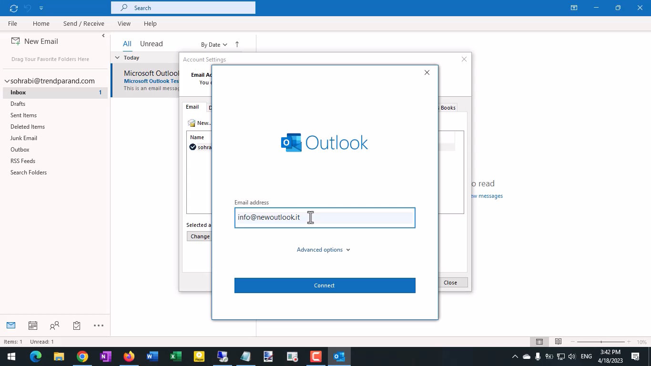651x366 pixels.
Task: Collapse the Today group header
Action: tap(117, 58)
